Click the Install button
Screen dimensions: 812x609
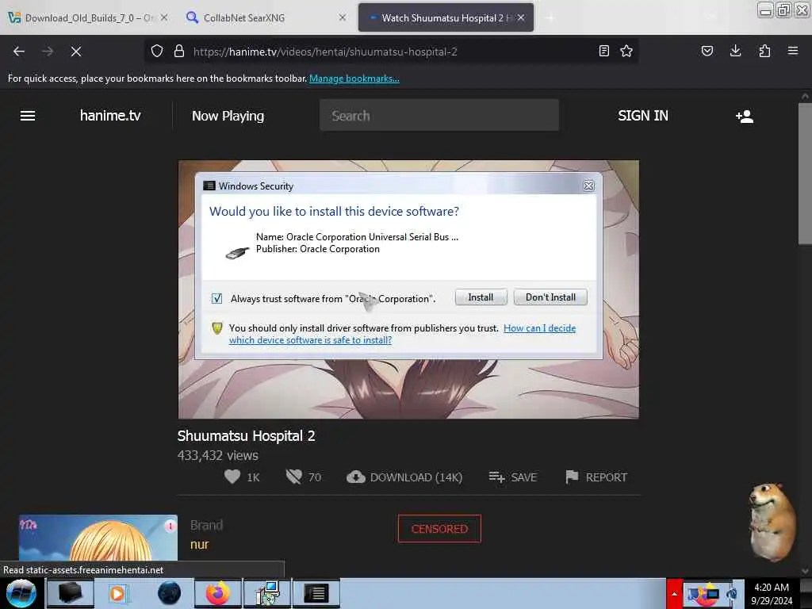[x=481, y=297]
